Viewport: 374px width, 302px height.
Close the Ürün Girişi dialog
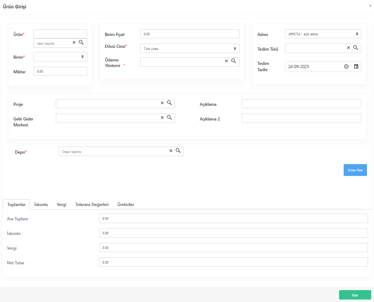tap(370, 6)
